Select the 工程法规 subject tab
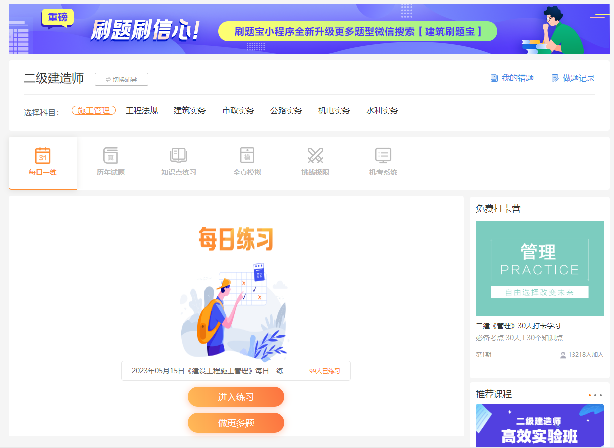This screenshot has height=448, width=614. 142,110
